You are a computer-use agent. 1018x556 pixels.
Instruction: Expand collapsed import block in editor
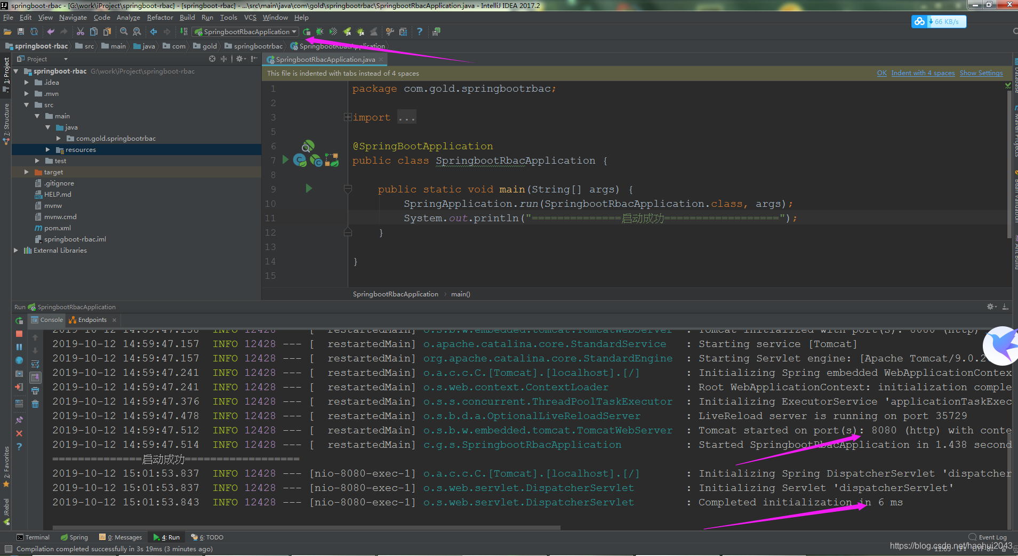[x=348, y=117]
